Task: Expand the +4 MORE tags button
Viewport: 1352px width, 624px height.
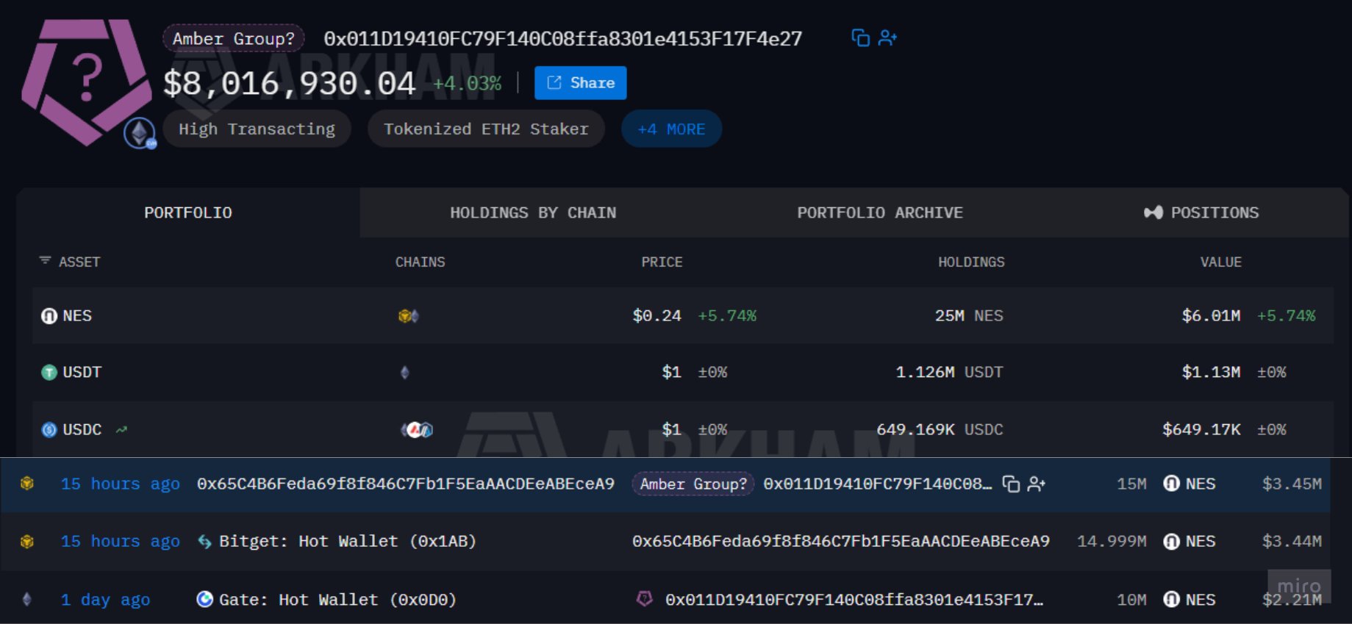Action: (671, 129)
